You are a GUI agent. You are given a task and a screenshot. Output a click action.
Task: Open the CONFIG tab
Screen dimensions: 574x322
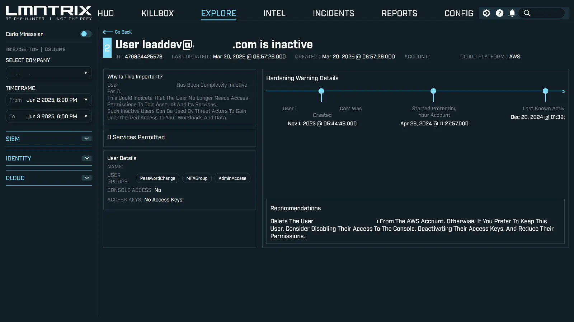pyautogui.click(x=459, y=13)
